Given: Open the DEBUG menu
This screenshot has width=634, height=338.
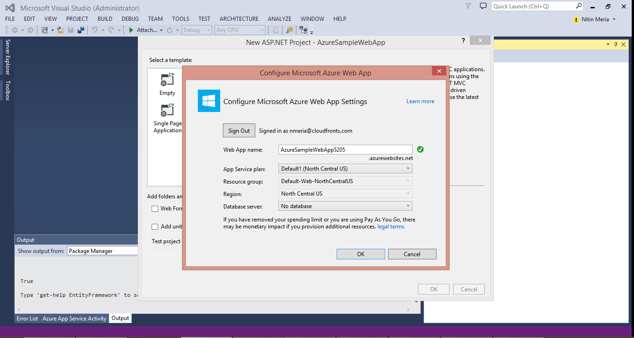Looking at the screenshot, I should coord(130,19).
